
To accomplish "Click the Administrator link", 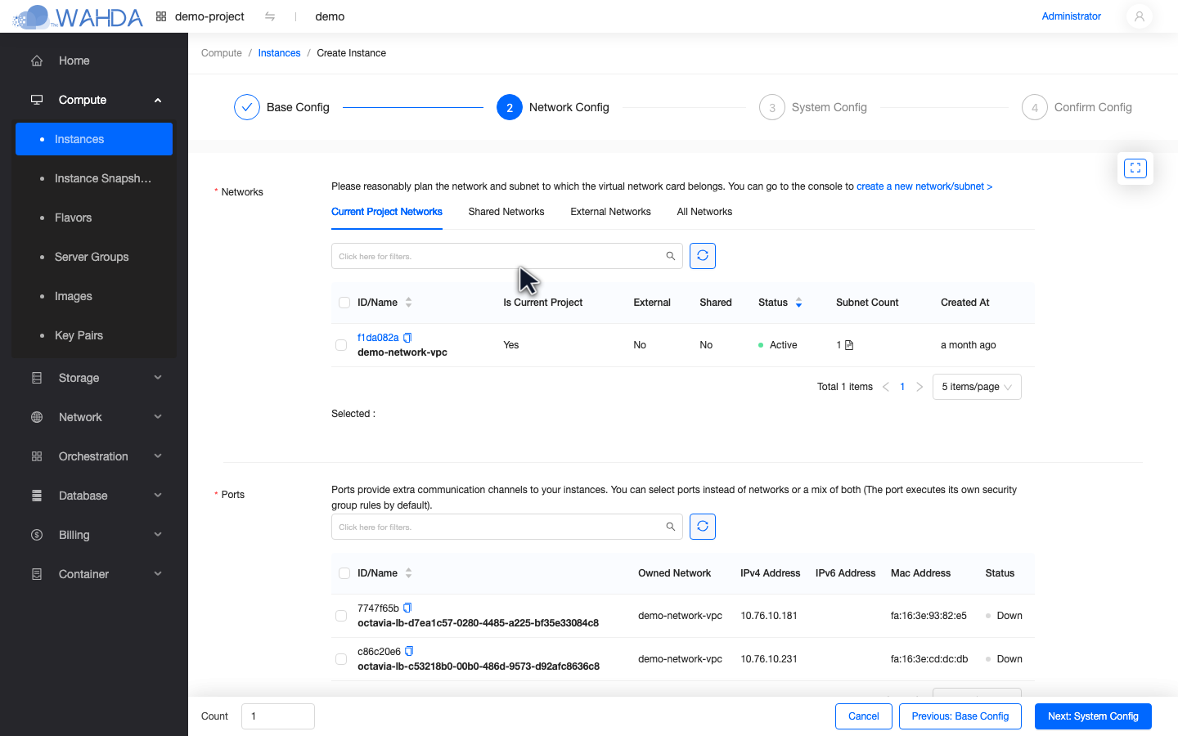I will click(1072, 16).
